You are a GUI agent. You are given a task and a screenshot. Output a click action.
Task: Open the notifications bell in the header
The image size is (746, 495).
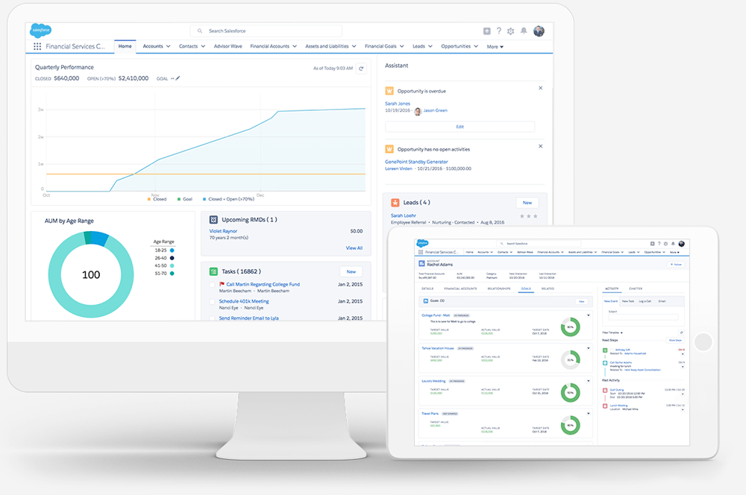pyautogui.click(x=524, y=31)
